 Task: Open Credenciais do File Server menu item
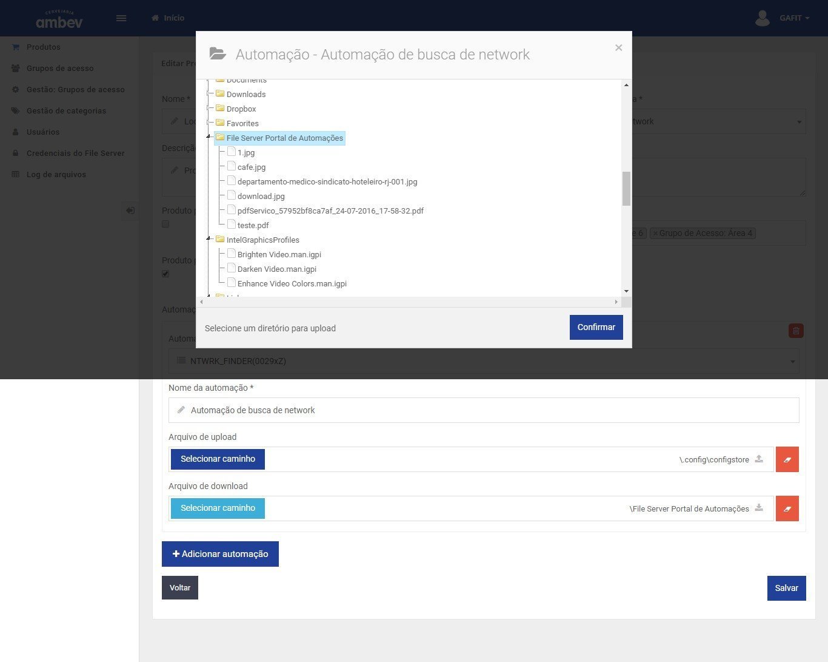(75, 153)
